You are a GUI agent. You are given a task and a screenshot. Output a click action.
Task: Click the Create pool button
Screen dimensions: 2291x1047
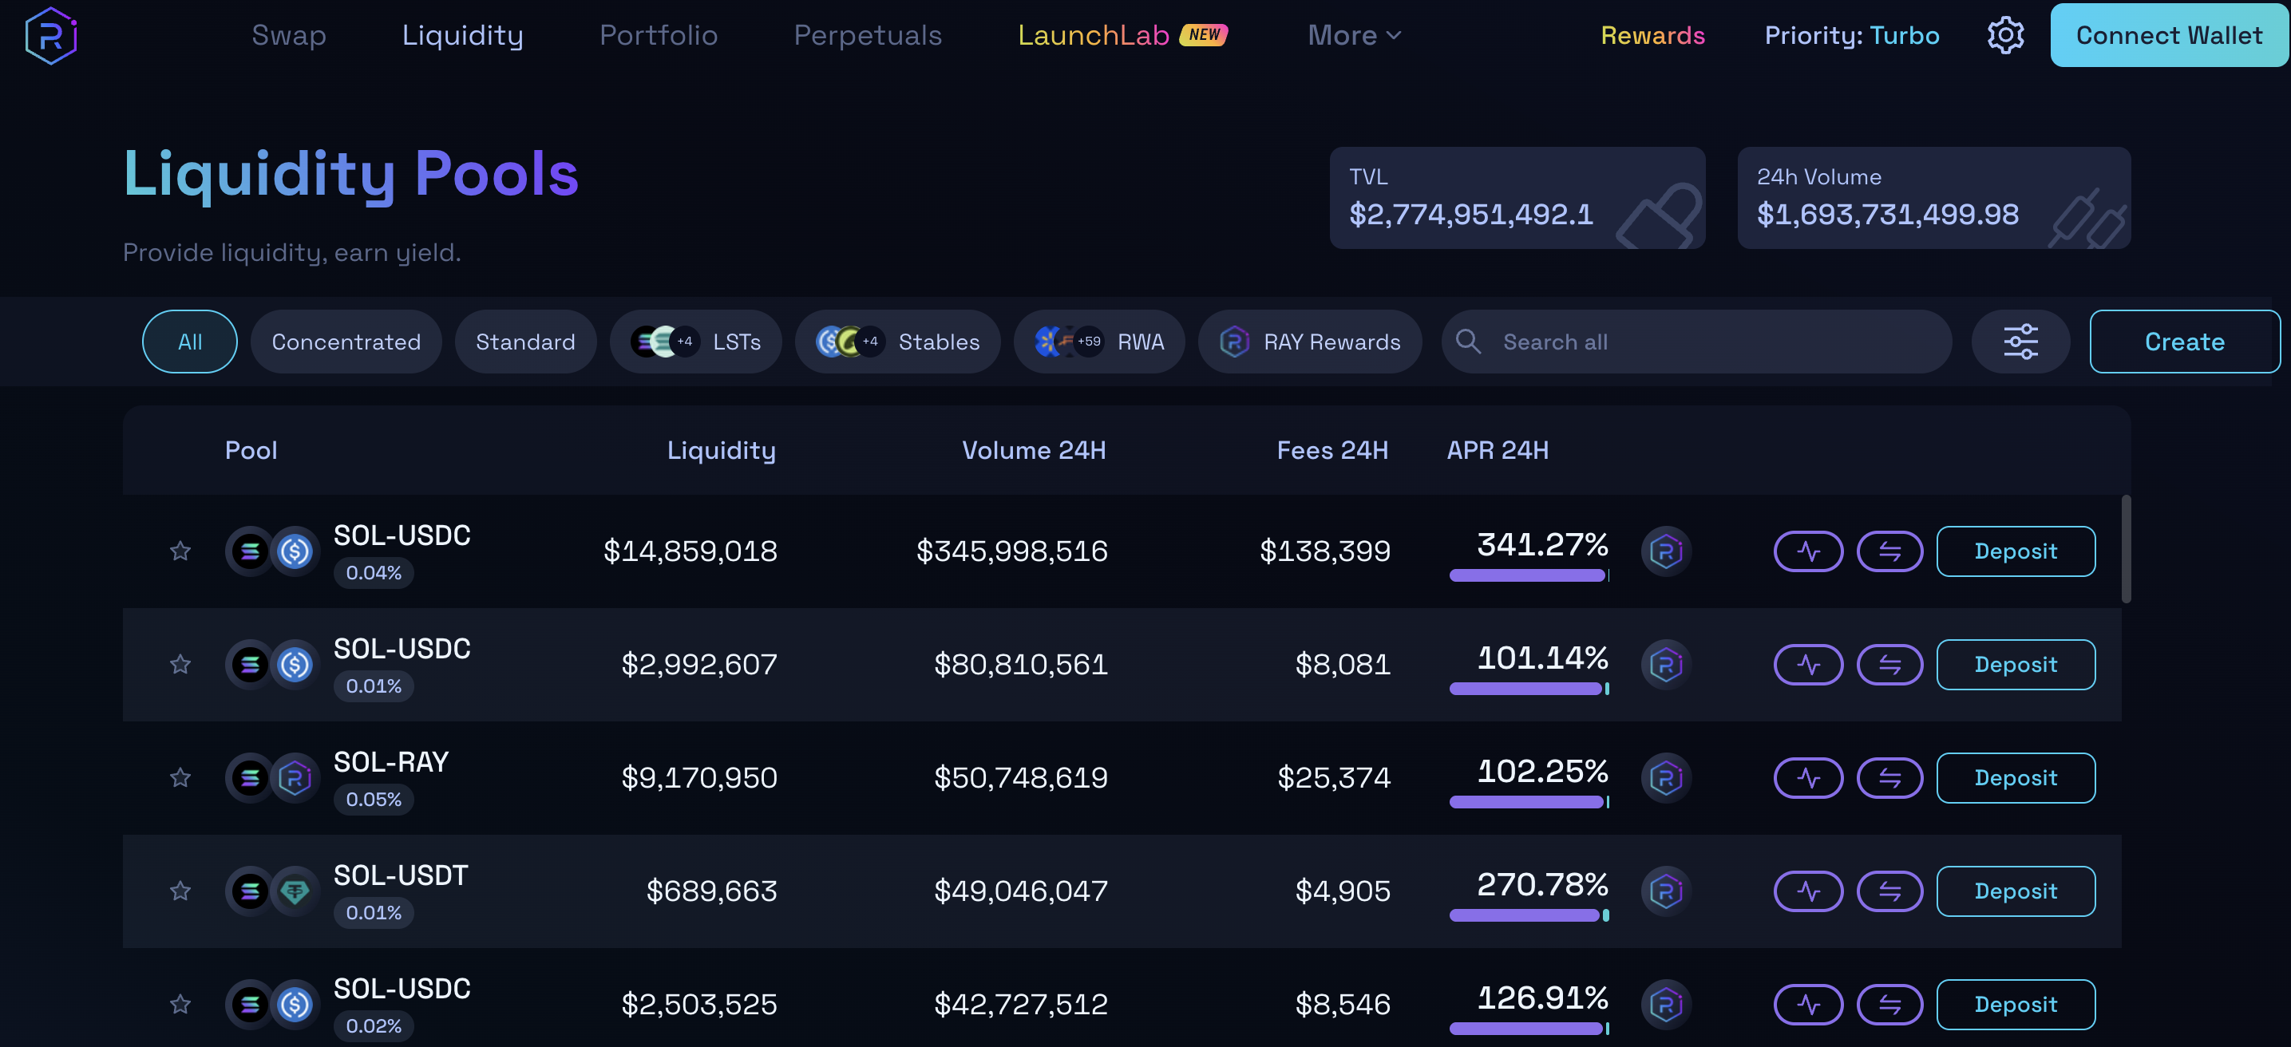[x=2184, y=342]
